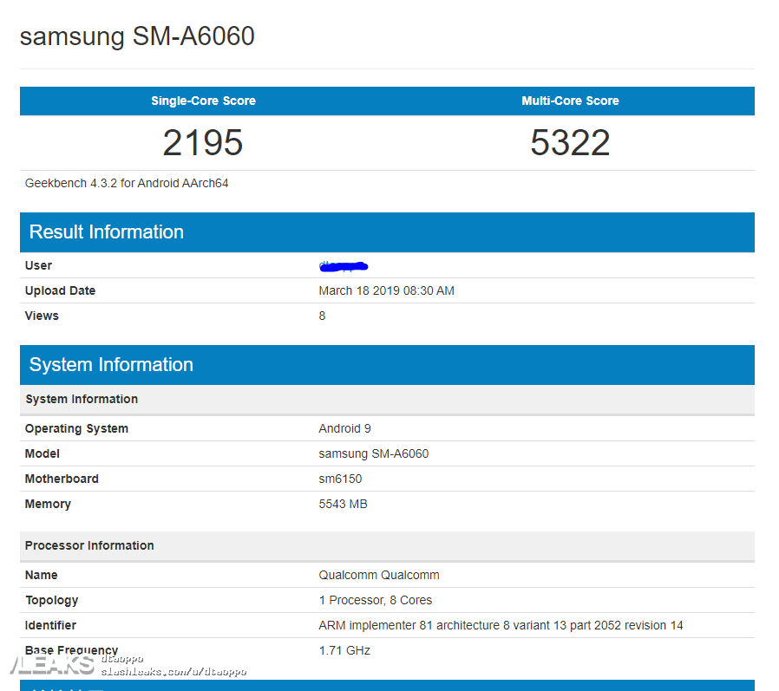Click the Processor Information subsection heading
Viewport: 779px width, 691px height.
pos(89,545)
